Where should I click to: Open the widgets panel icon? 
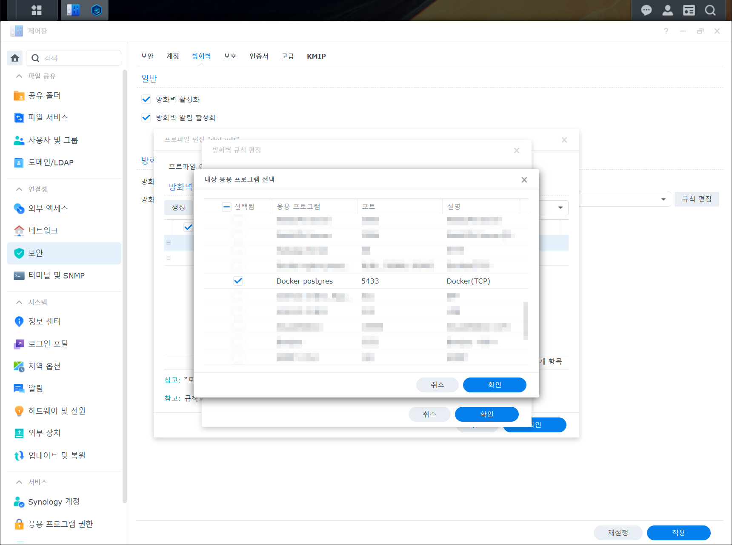coord(689,10)
